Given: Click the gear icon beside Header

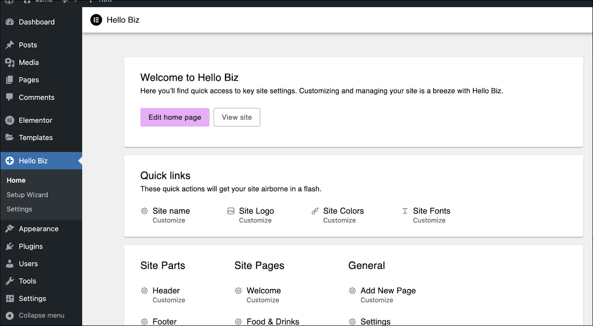Looking at the screenshot, I should [x=145, y=291].
